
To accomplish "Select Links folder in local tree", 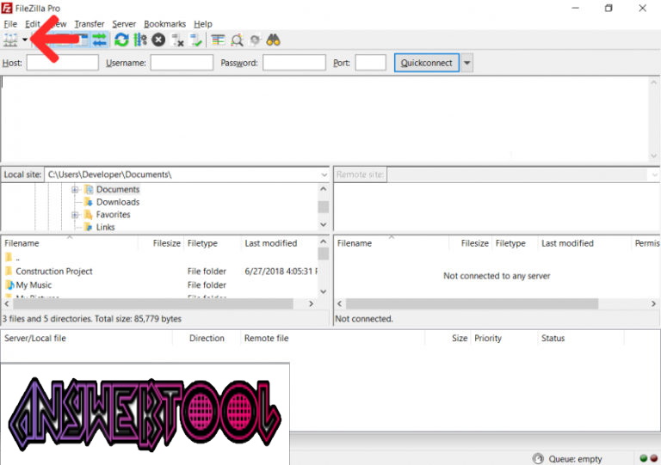I will click(x=105, y=227).
